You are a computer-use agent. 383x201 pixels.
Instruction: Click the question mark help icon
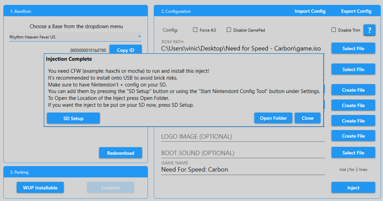tap(369, 30)
